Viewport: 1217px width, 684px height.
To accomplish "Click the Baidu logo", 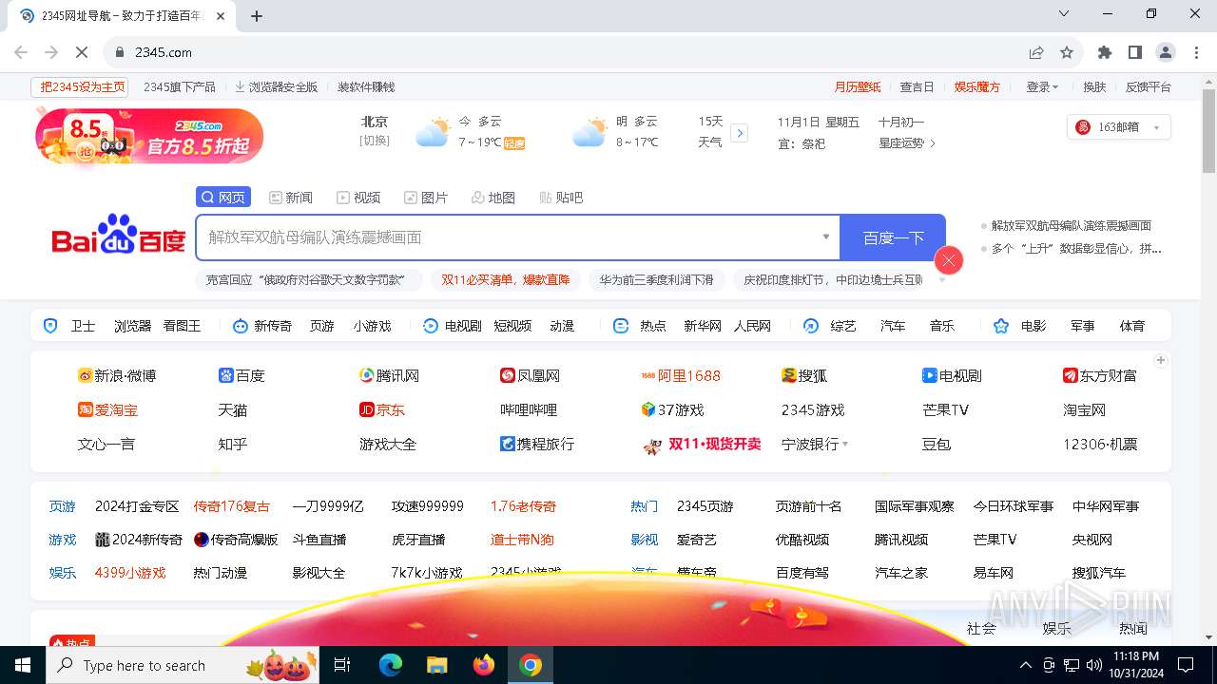I will (118, 235).
